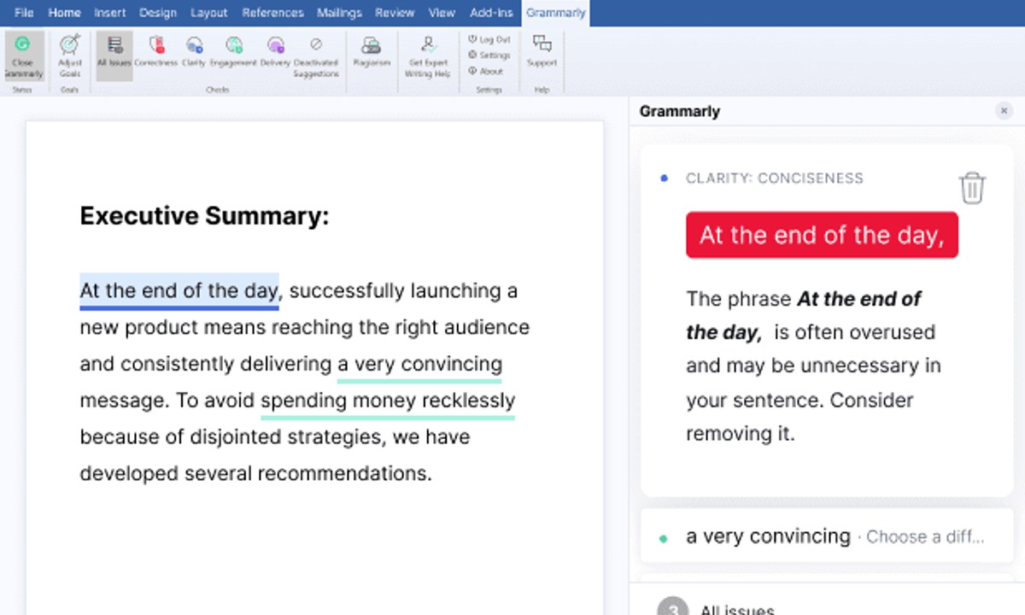Open the Review tab
1025x615 pixels.
click(395, 13)
